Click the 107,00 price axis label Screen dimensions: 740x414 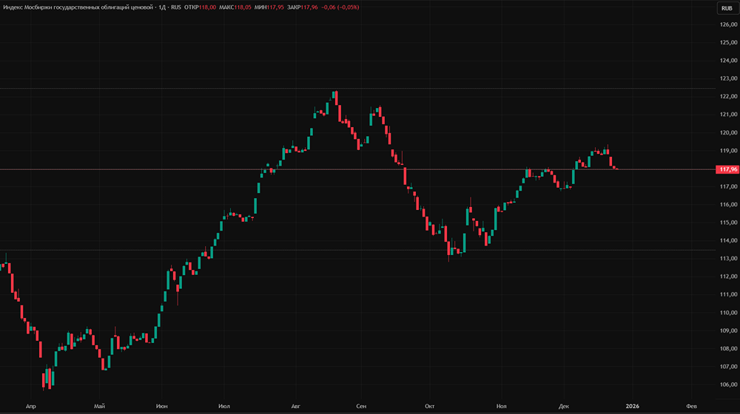coord(729,367)
